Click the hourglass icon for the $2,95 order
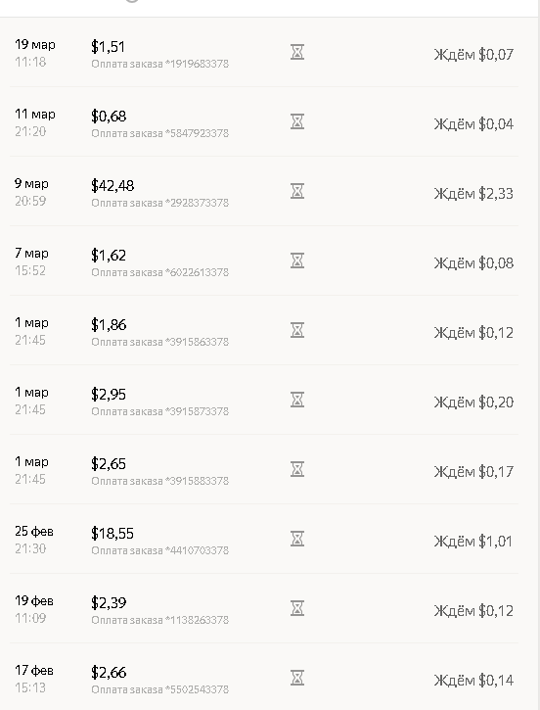The image size is (540, 710). (x=297, y=400)
